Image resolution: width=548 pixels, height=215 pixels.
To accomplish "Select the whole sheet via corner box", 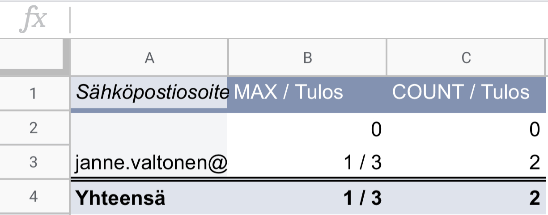I will [x=34, y=58].
